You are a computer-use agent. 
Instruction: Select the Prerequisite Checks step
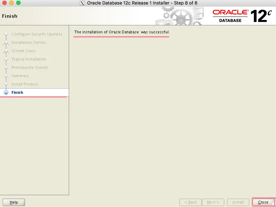coord(30,67)
